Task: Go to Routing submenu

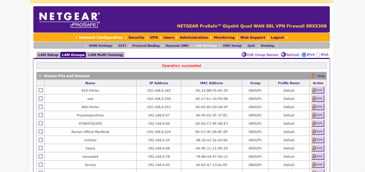Action: 267,46
